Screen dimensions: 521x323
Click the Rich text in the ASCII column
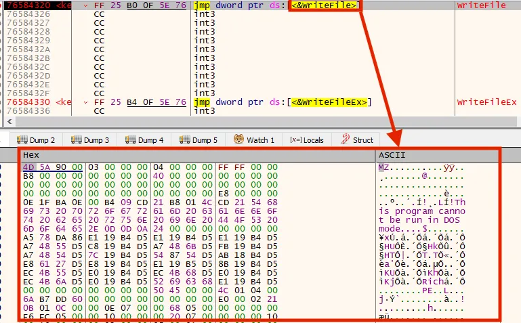click(433, 282)
